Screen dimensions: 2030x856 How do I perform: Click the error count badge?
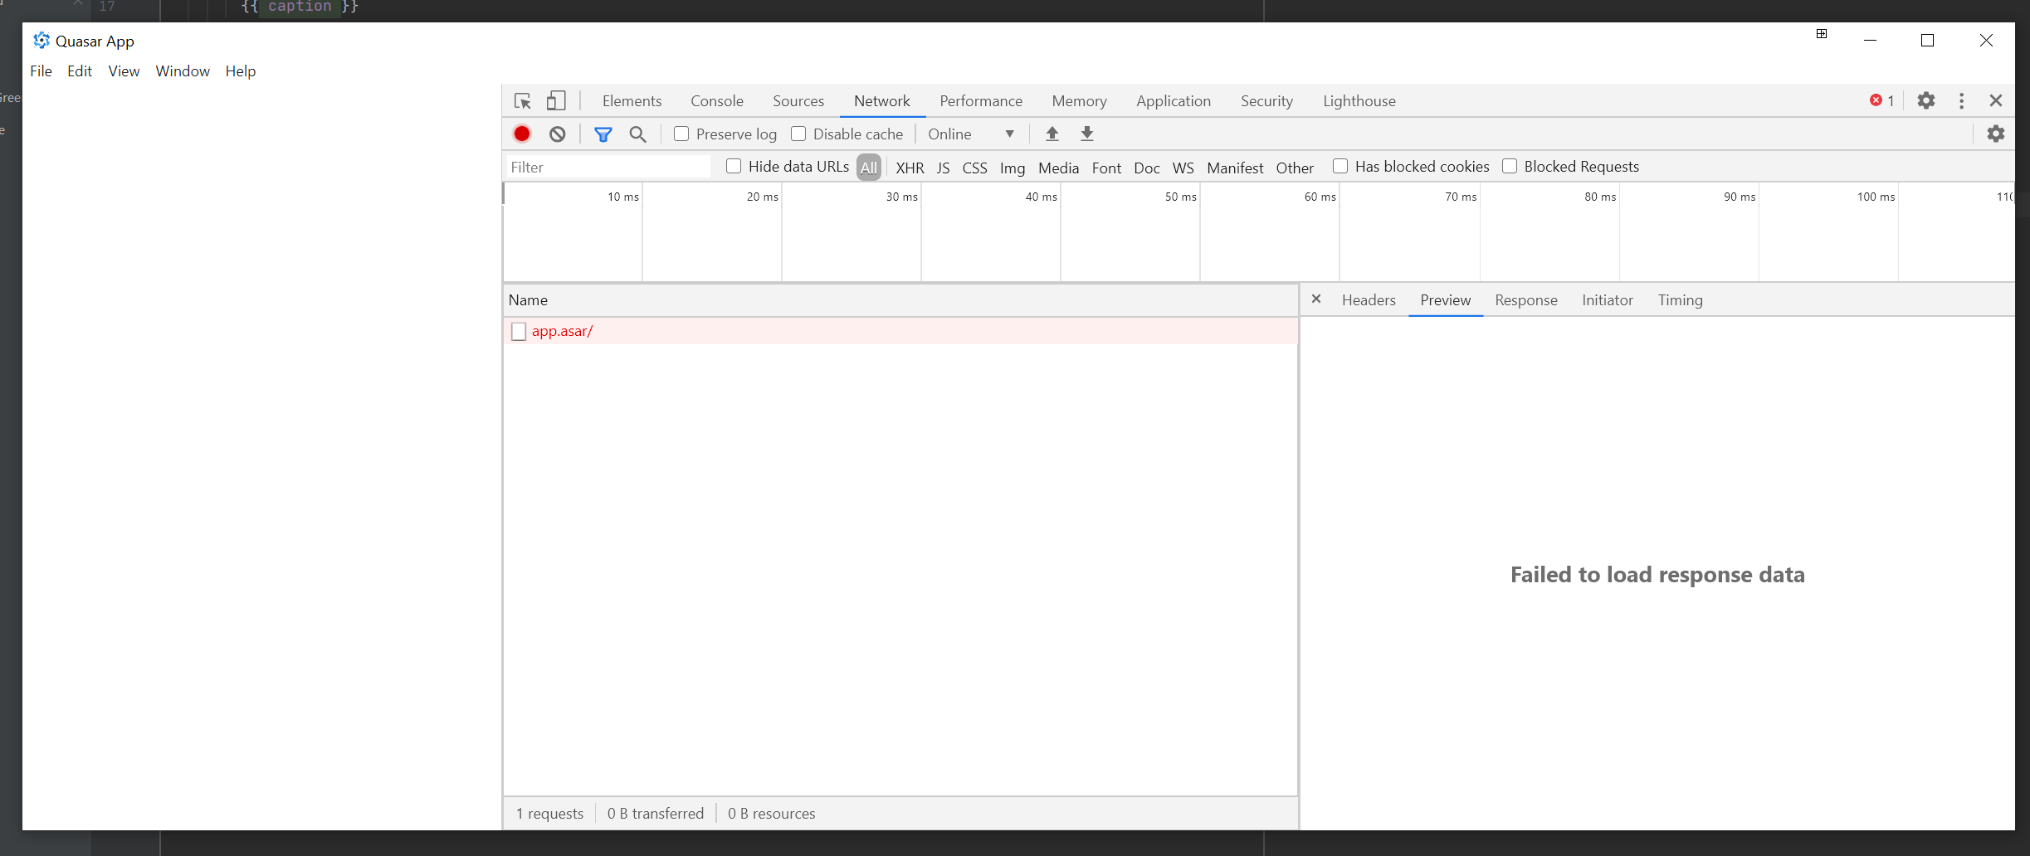click(x=1881, y=100)
